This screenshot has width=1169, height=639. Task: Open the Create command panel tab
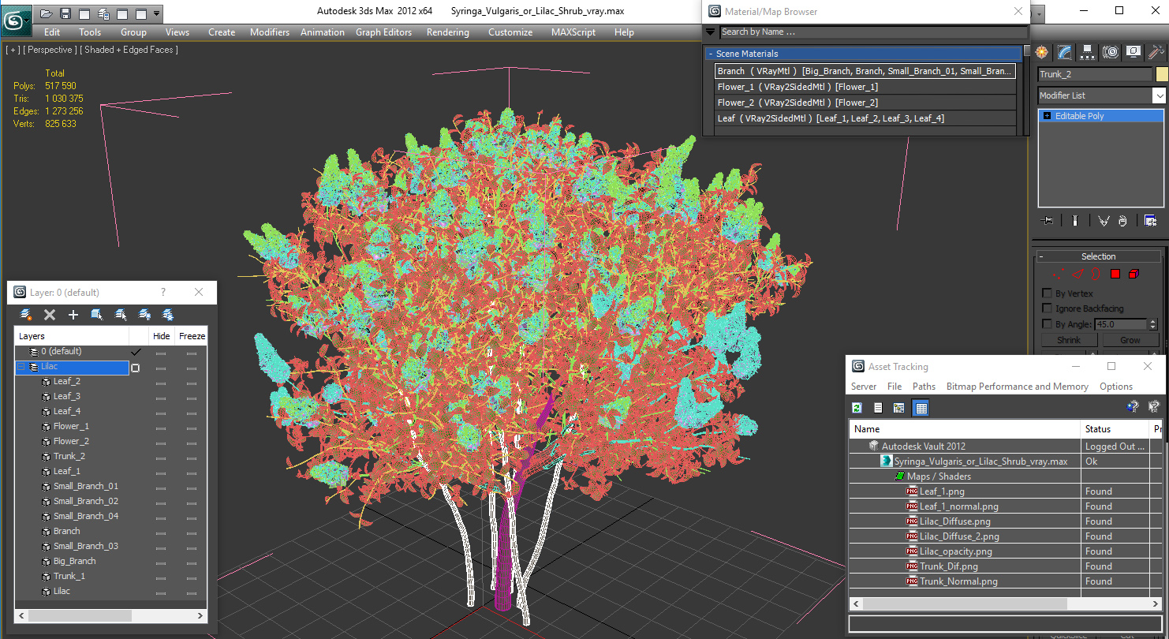pos(1042,52)
